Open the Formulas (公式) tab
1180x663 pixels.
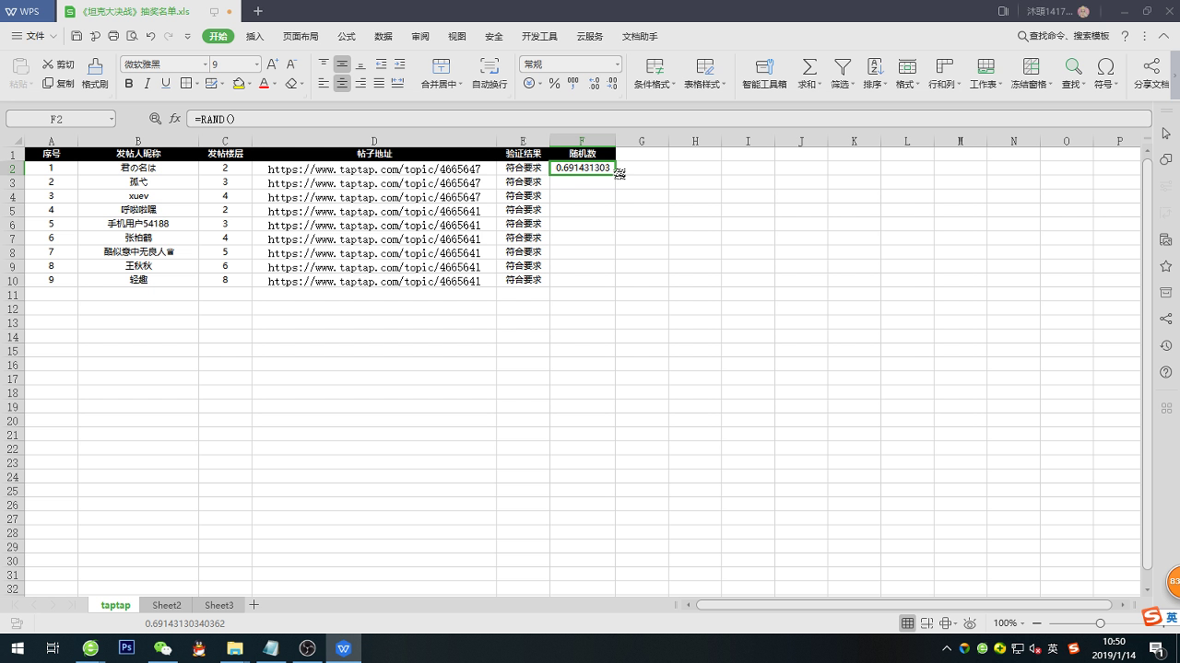[347, 36]
